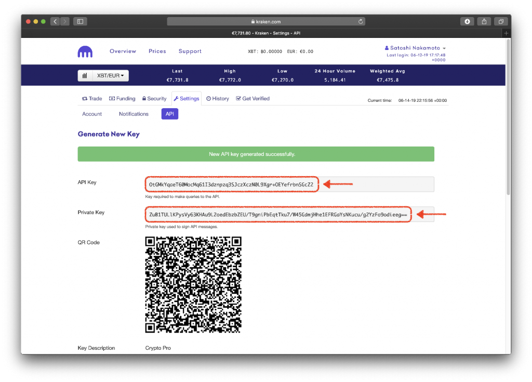This screenshot has width=532, height=382.
Task: Open the Trade tab
Action: (92, 98)
